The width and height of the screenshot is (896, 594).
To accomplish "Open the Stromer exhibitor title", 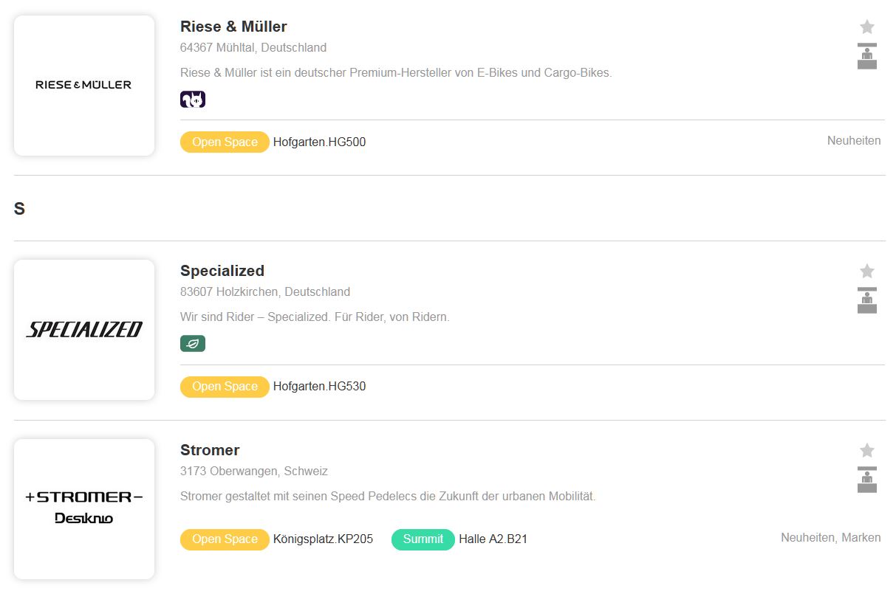I will [x=210, y=450].
